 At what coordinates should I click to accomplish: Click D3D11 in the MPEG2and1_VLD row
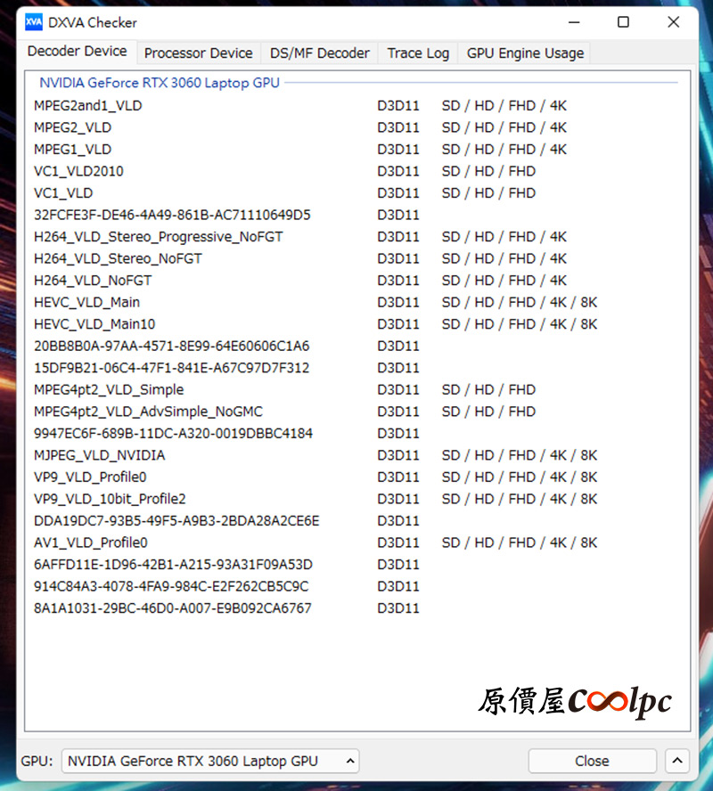click(x=398, y=106)
